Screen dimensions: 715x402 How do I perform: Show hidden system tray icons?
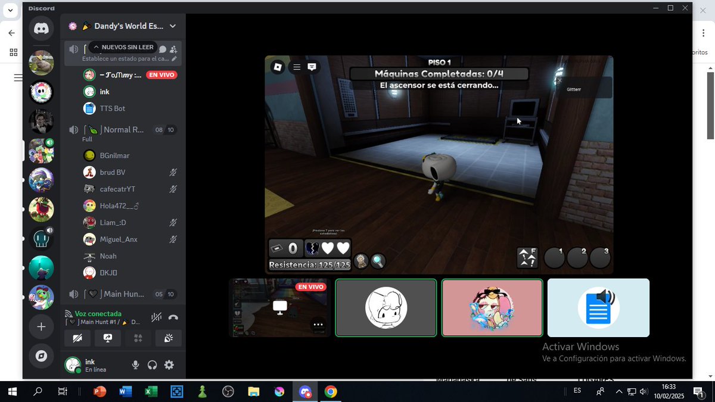pyautogui.click(x=618, y=391)
